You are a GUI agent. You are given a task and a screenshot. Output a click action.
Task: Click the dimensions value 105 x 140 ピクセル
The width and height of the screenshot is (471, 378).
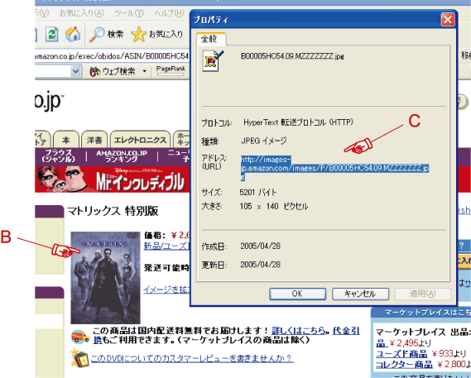(x=274, y=207)
